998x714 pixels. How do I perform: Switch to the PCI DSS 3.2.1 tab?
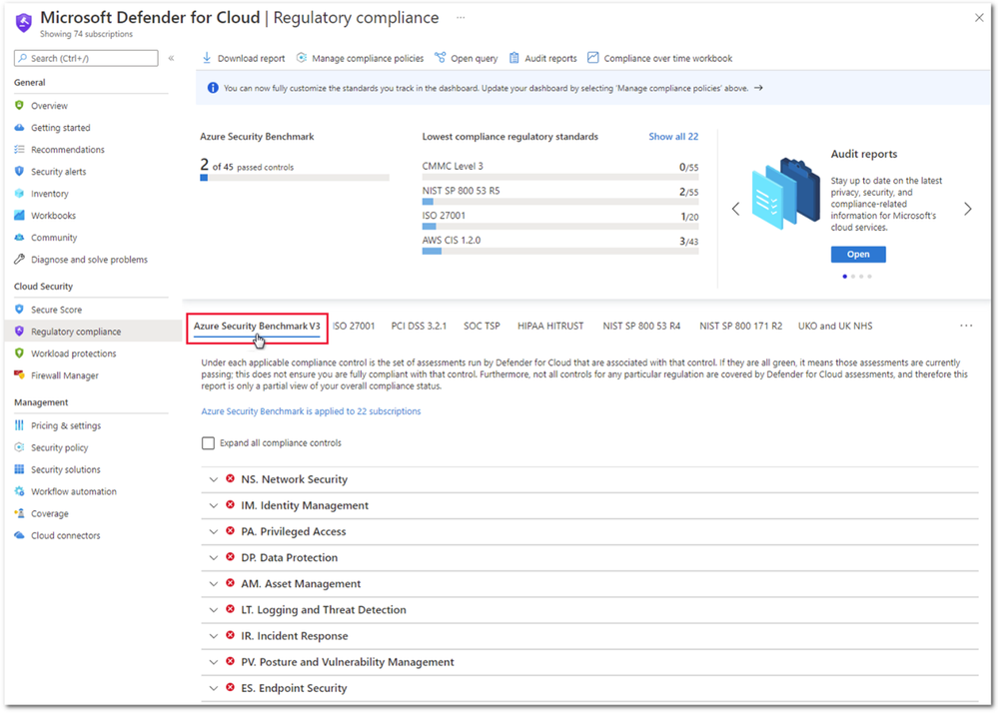419,326
